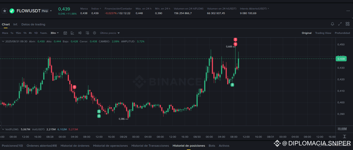Viewport: 353px width, 150px height.
Task: Click the Perp badge next to FLOWUSDT
Action: pos(45,11)
